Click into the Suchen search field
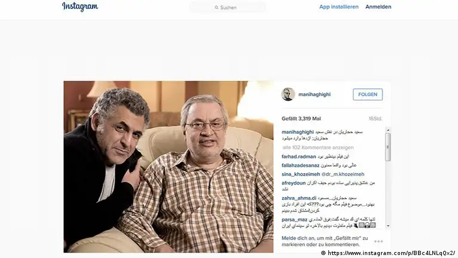 (x=228, y=8)
